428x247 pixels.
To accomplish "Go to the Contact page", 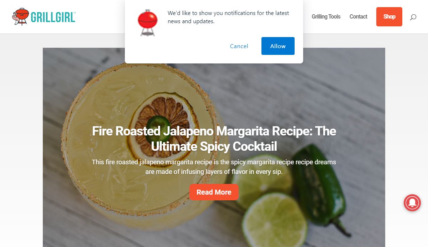I will pos(358,17).
